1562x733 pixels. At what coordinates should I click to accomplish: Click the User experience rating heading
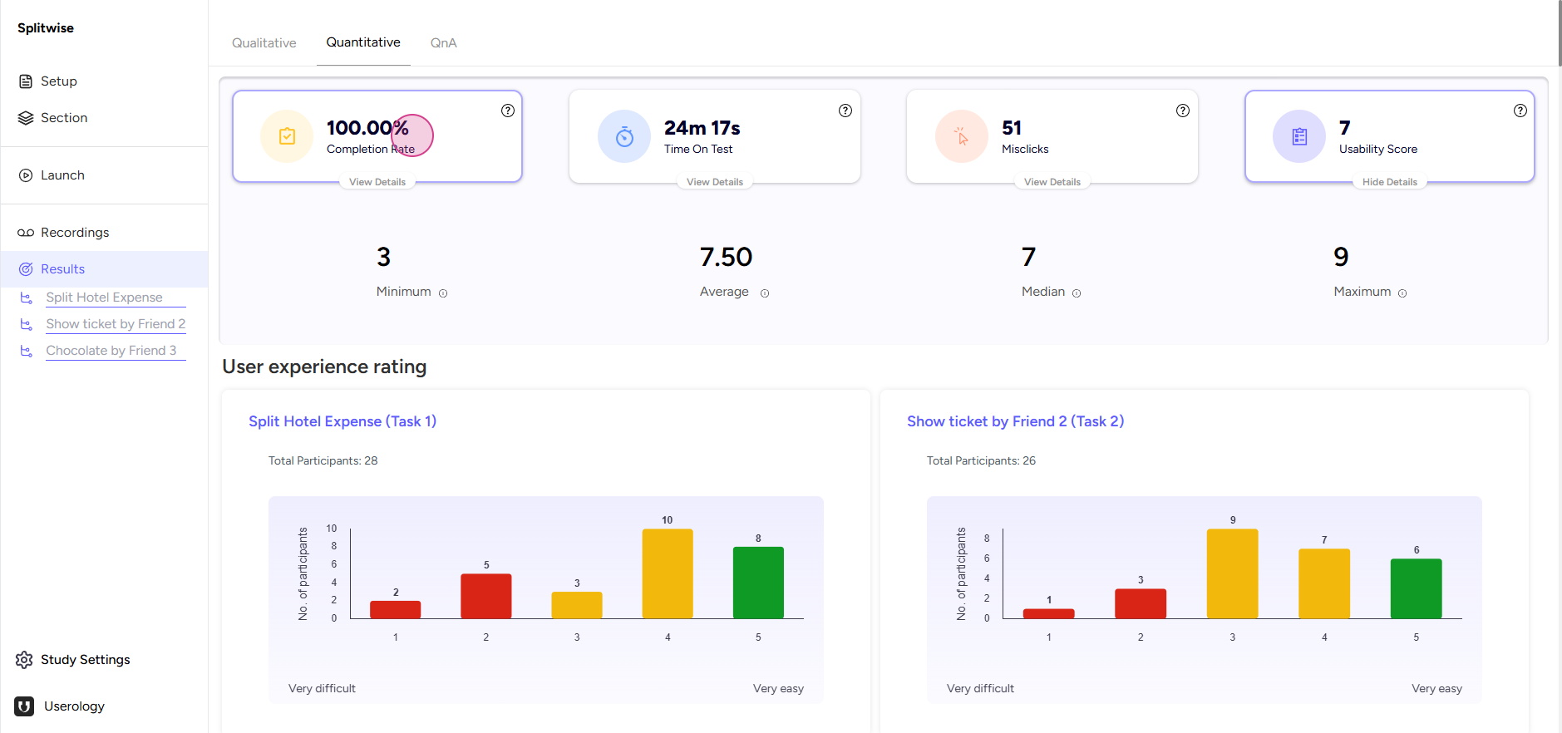click(x=324, y=366)
